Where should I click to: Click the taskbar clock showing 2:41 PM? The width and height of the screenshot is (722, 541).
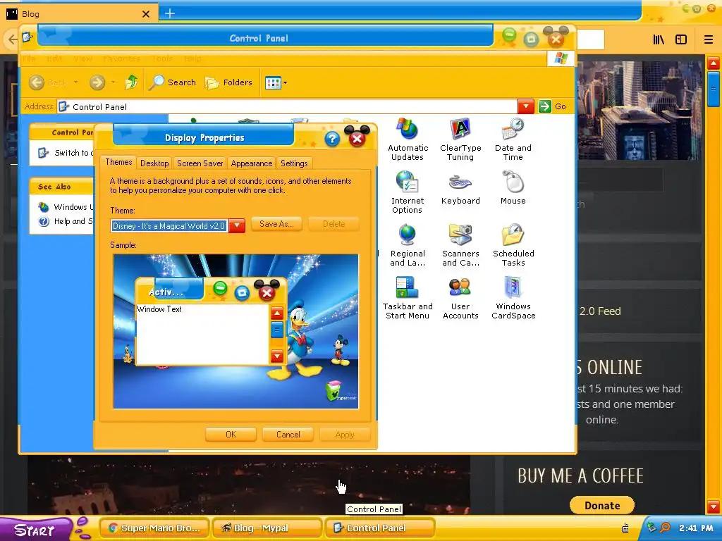click(x=696, y=528)
